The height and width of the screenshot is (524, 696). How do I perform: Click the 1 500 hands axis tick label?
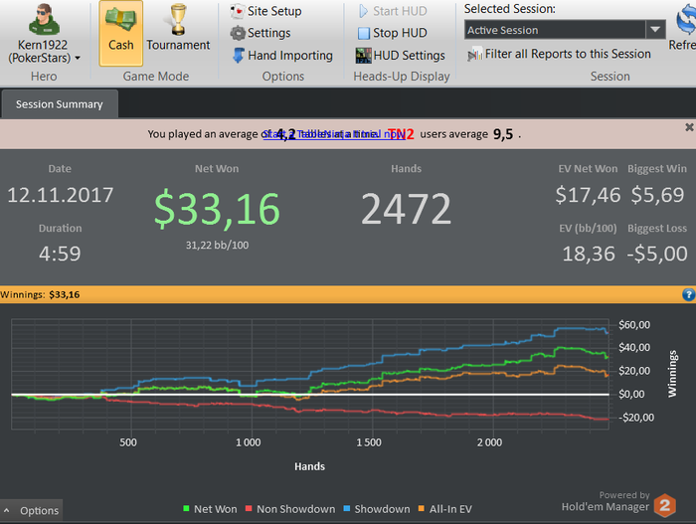pos(369,442)
